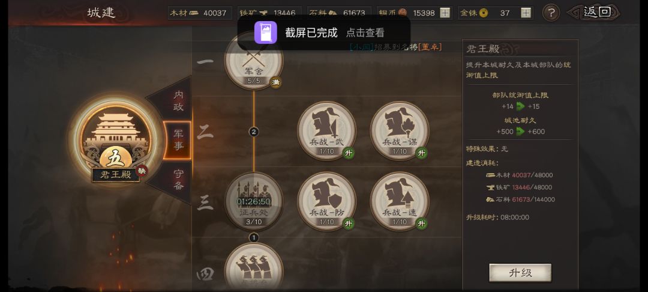Select the 兵战-谋 upgrade icon
Viewport: 648px width, 292px height.
400,131
